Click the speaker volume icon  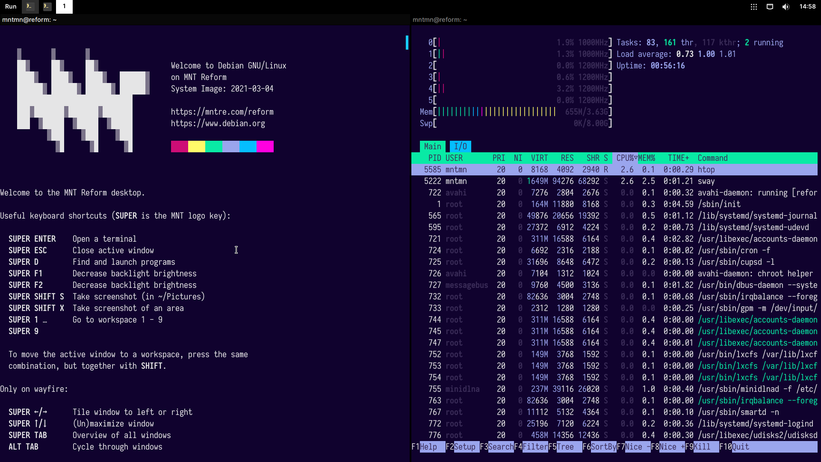click(x=786, y=6)
